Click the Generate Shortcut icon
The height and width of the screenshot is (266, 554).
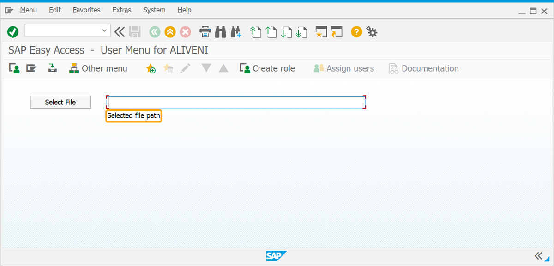click(x=337, y=32)
